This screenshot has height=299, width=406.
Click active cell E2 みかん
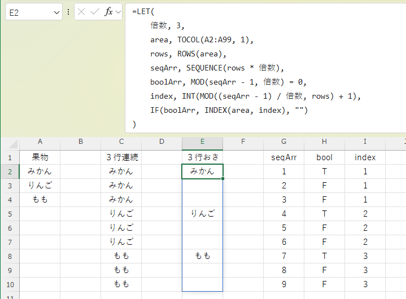[203, 172]
